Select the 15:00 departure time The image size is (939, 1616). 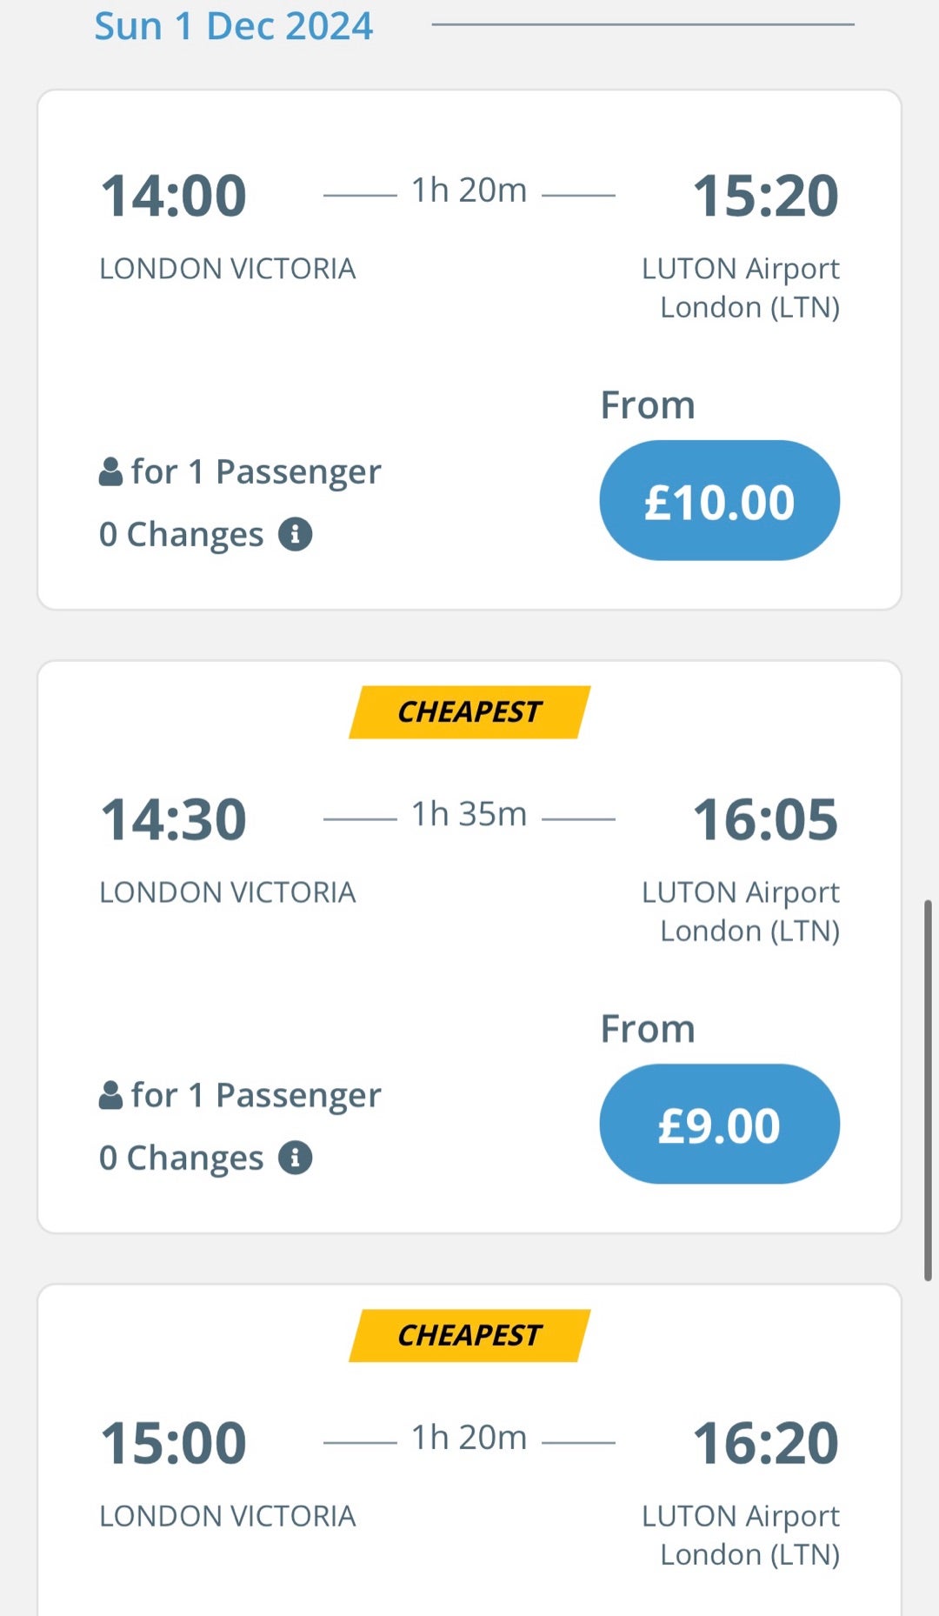click(174, 1443)
